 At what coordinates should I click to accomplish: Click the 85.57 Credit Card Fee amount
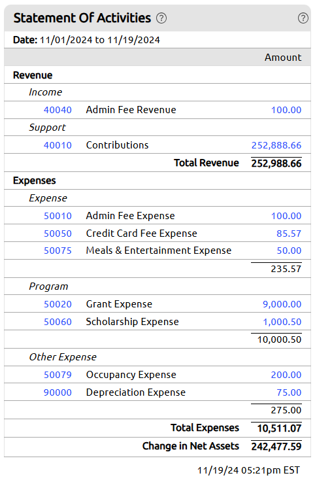289,233
